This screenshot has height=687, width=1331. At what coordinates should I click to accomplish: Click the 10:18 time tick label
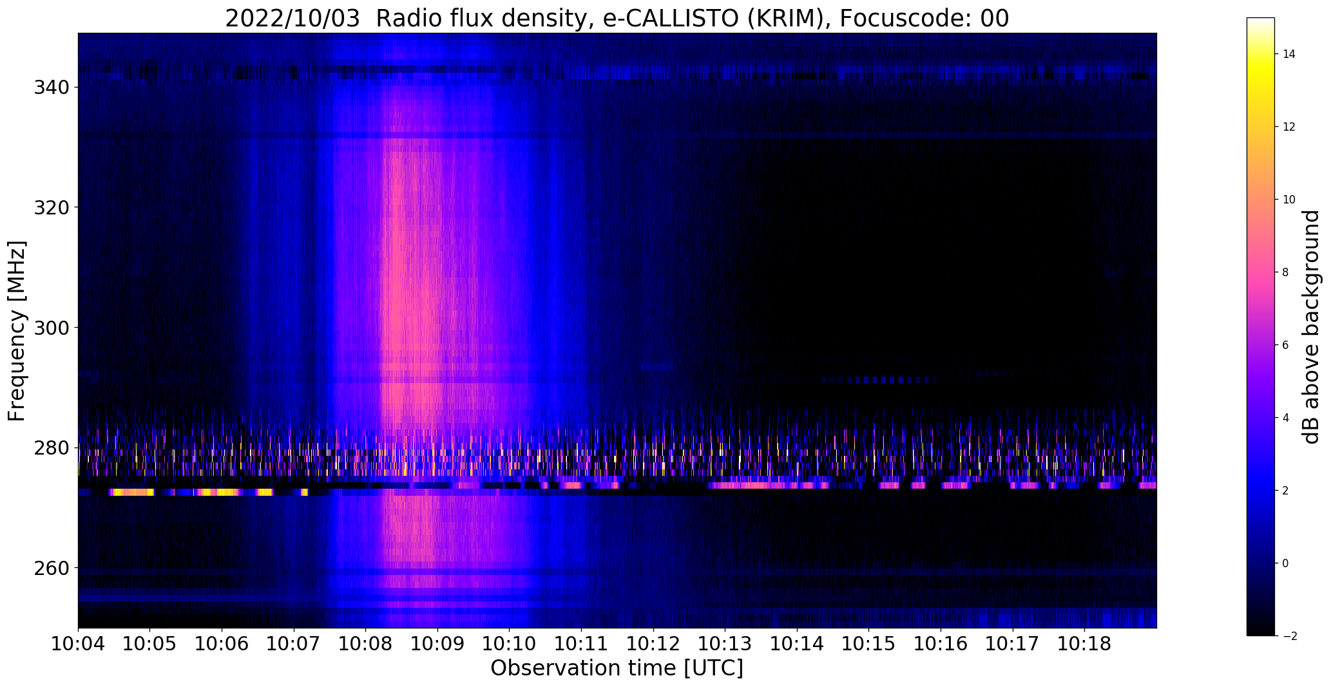tap(1085, 645)
